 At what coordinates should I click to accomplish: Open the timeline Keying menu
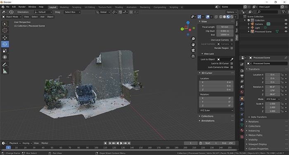[27, 143]
